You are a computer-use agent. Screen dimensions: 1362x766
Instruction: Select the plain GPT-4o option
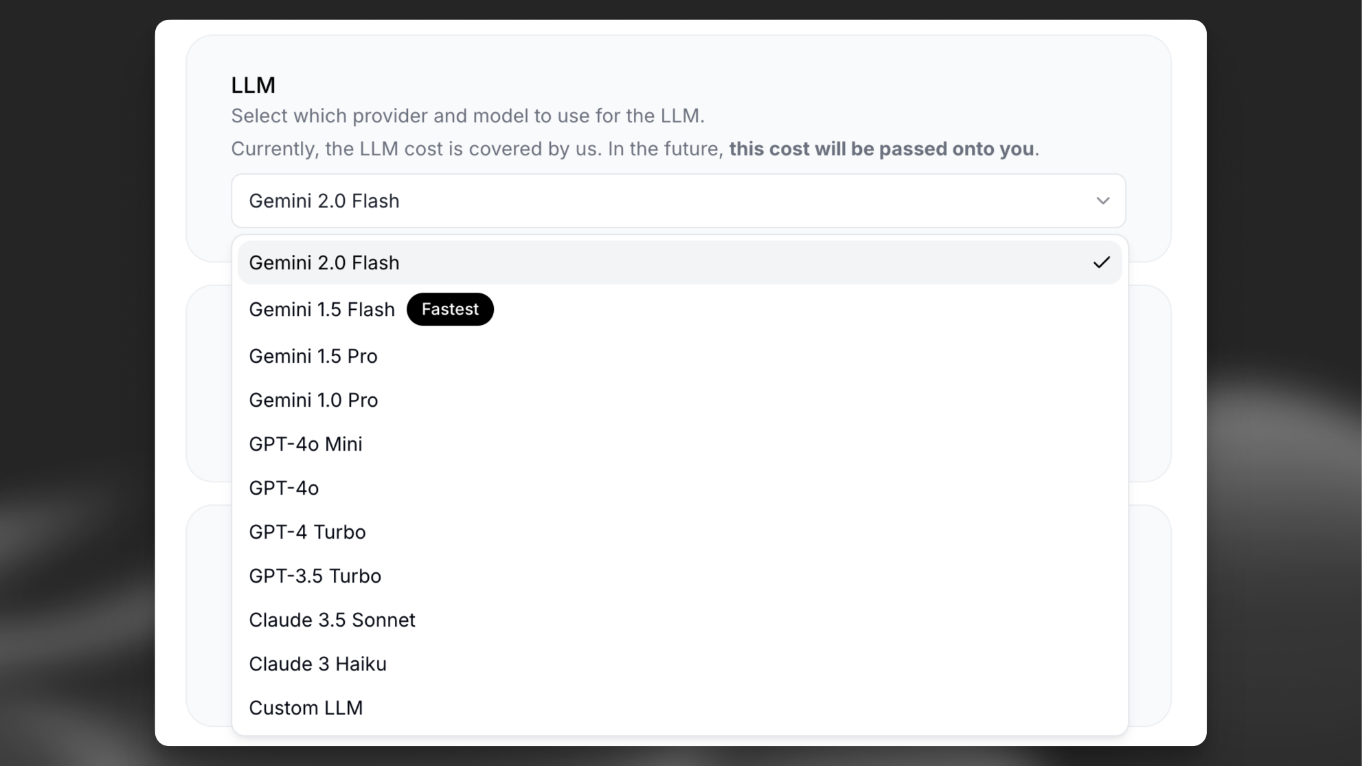[x=284, y=488]
